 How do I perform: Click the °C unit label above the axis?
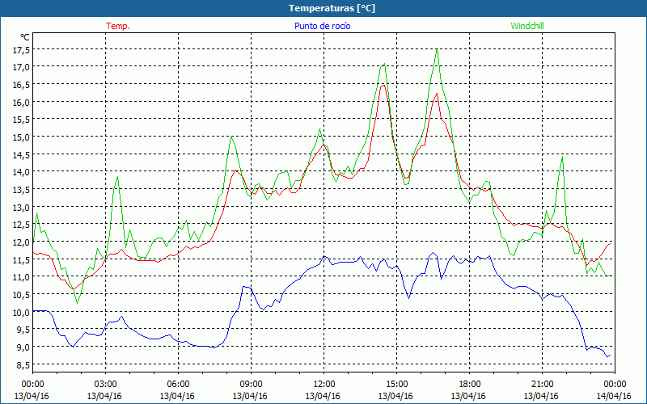pos(25,37)
